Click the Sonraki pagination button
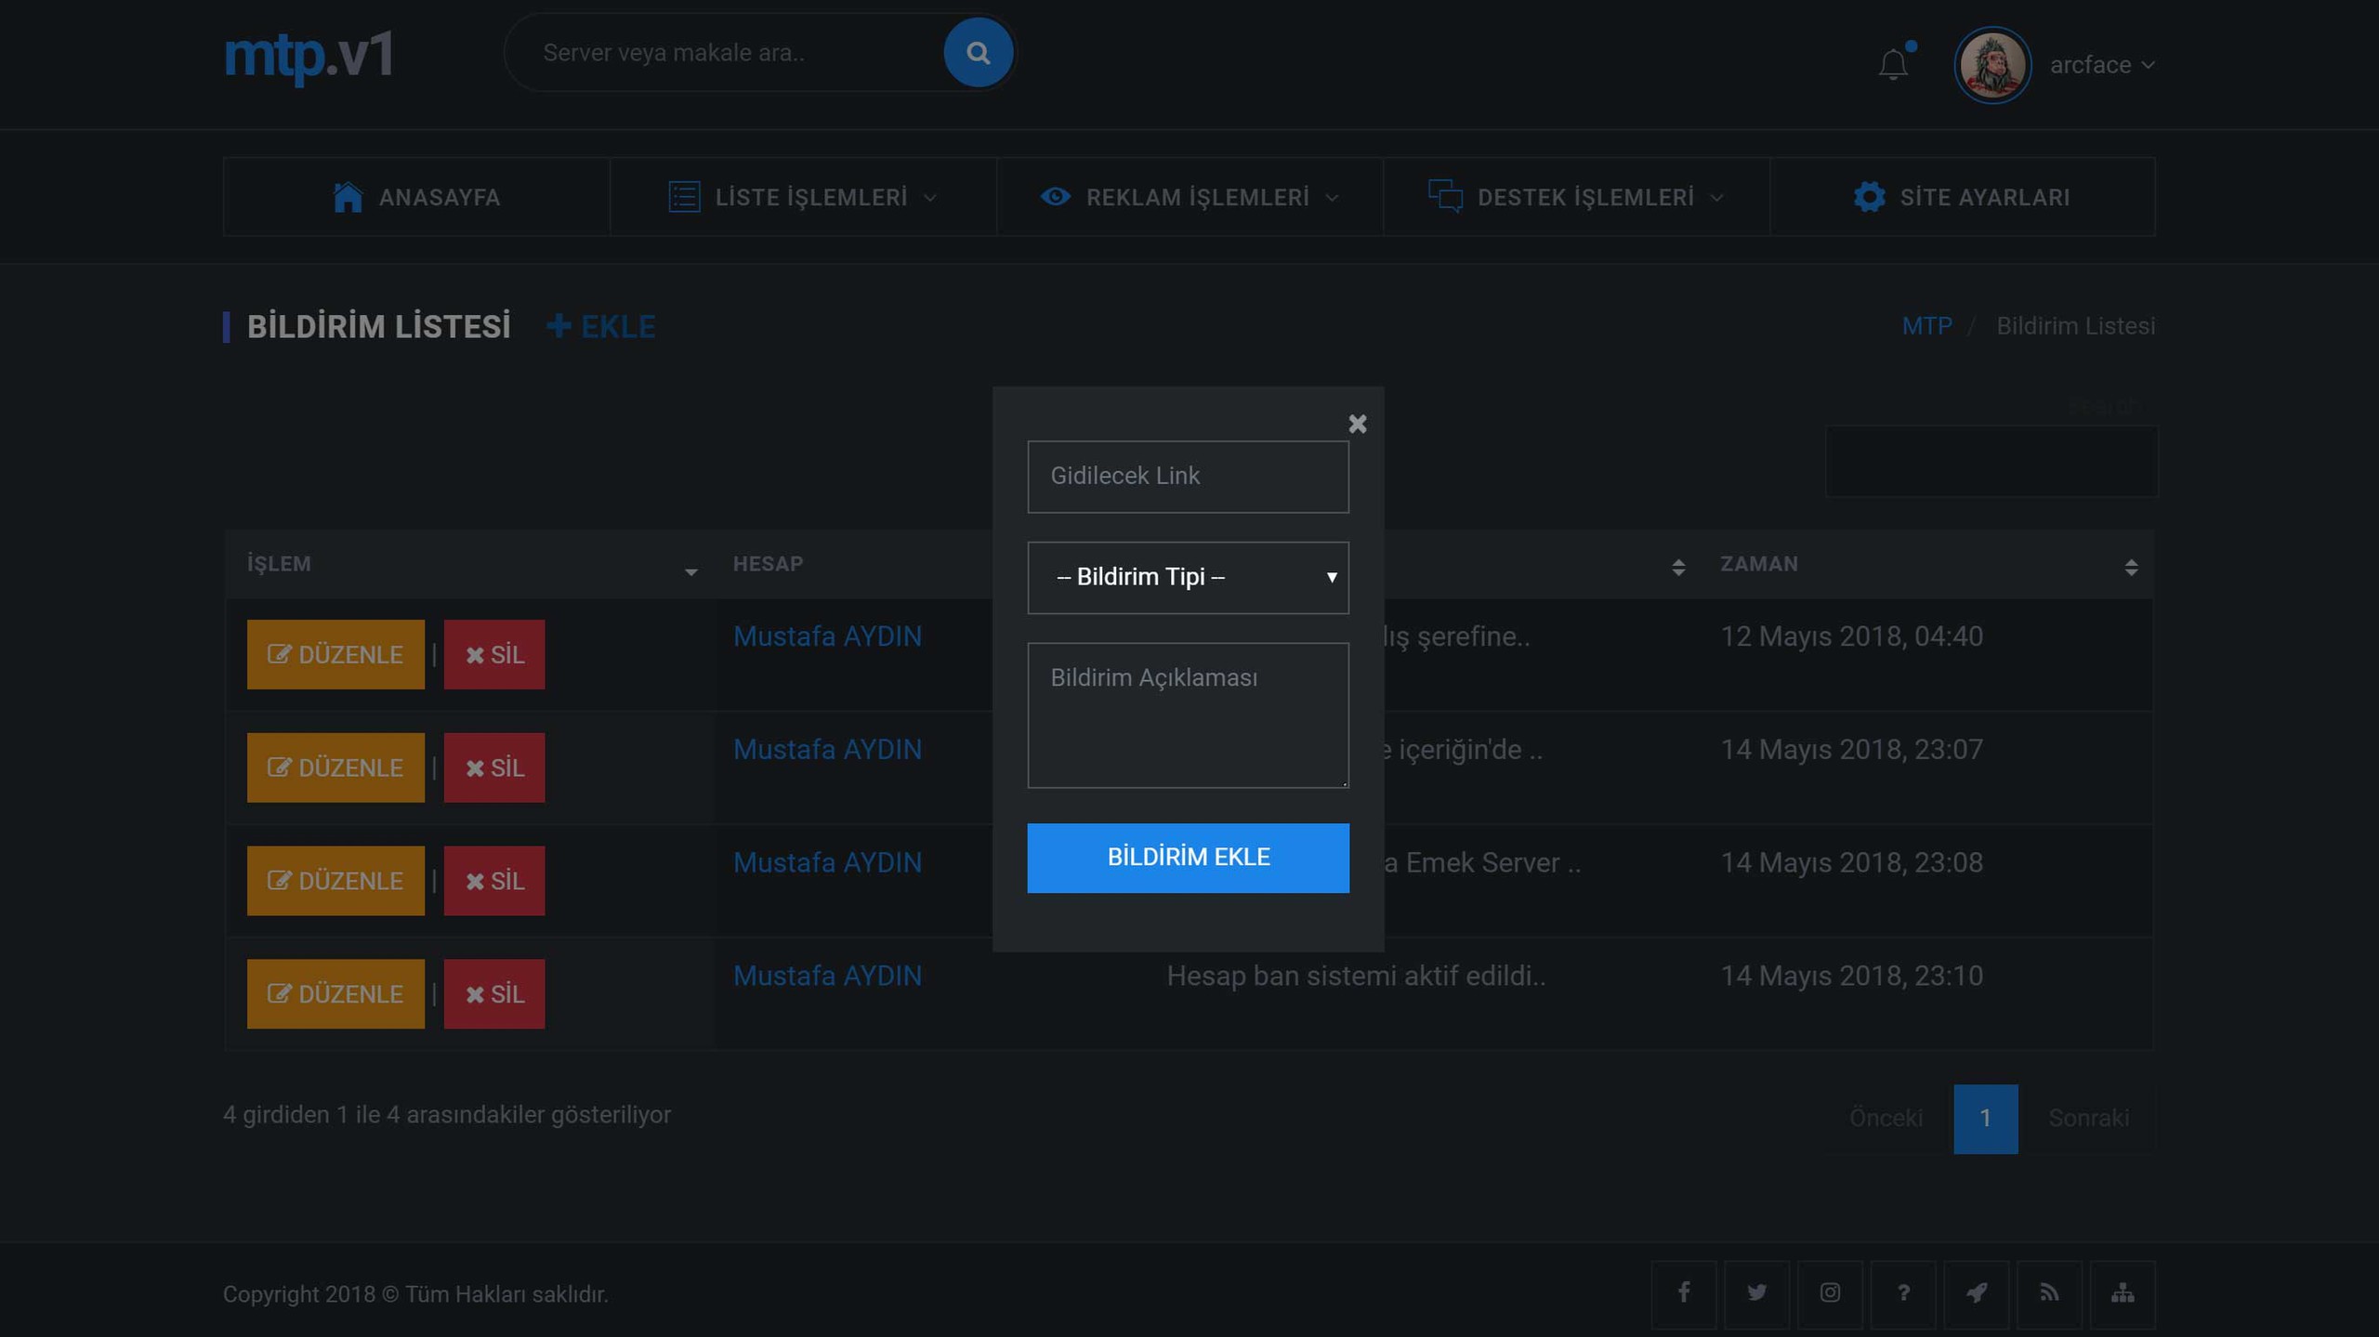Screen dimensions: 2379x1337 point(2089,1118)
